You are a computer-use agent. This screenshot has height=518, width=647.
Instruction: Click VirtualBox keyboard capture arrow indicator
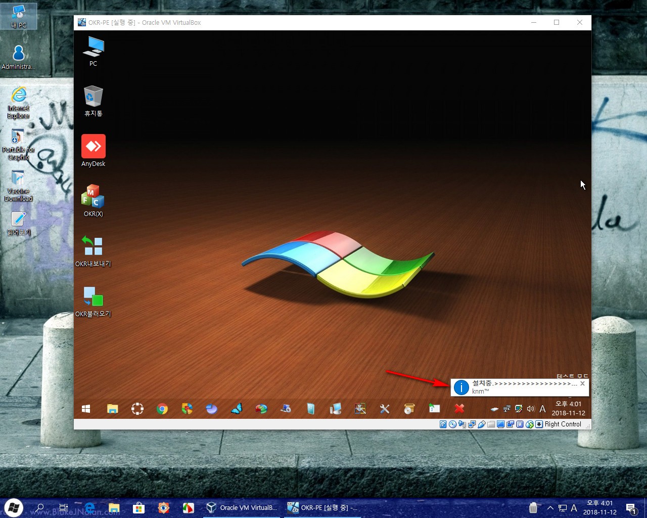[x=539, y=424]
